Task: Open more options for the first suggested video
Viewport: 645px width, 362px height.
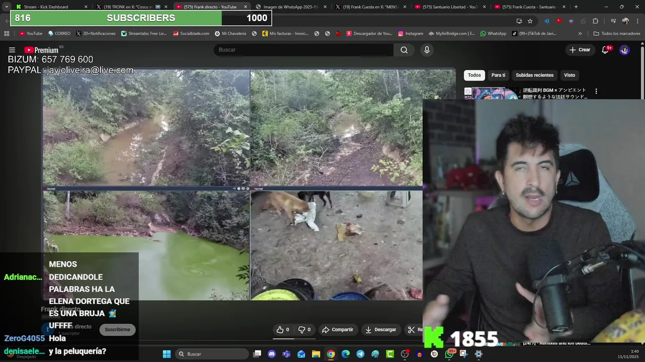Action: pos(596,92)
